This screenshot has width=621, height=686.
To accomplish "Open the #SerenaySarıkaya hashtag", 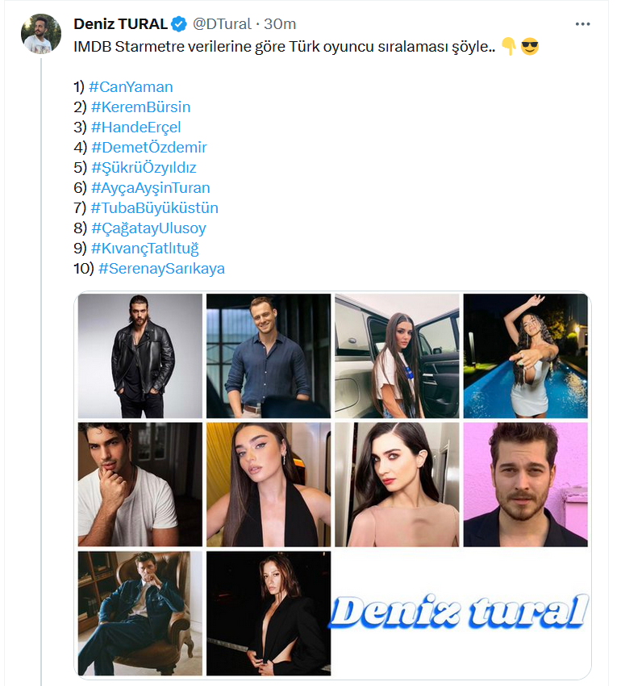I will coord(161,269).
